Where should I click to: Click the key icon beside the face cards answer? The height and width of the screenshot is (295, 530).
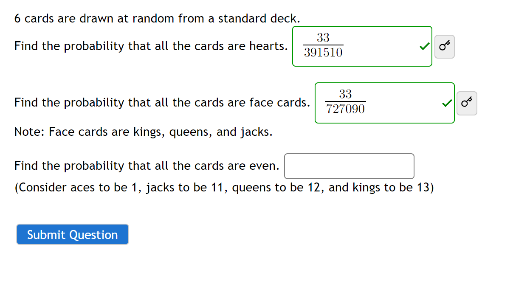tap(466, 103)
